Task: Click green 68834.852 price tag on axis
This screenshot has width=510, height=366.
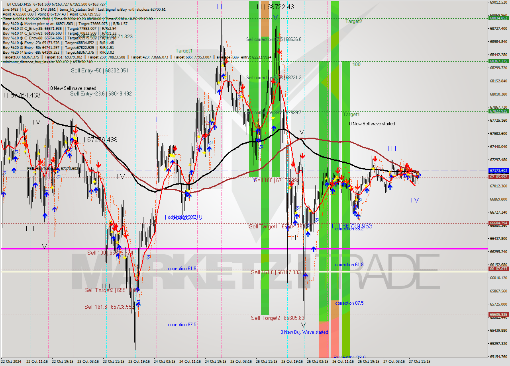Action: click(498, 18)
